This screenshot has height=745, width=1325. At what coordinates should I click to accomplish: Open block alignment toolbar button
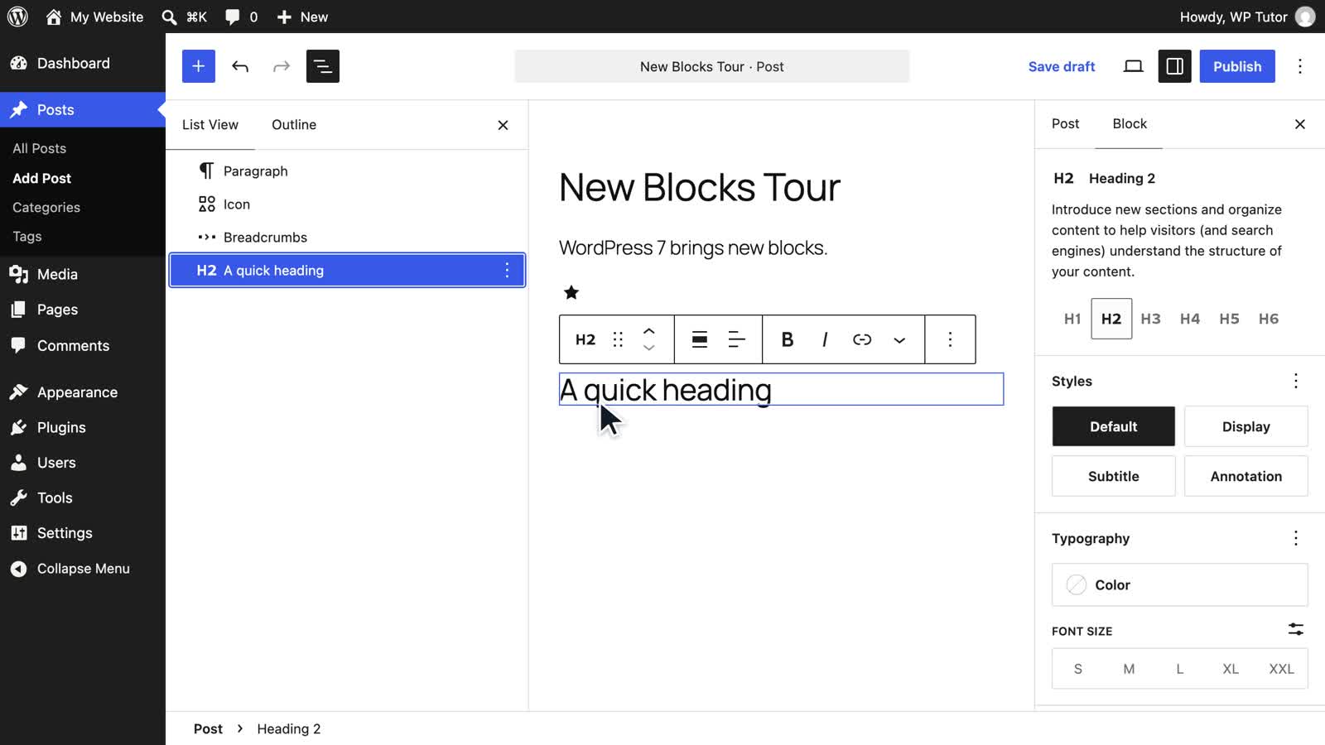pyautogui.click(x=700, y=339)
